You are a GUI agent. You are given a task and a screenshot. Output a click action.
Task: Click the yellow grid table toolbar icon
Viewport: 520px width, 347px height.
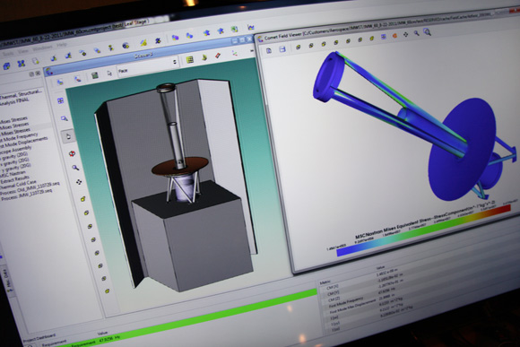pos(190,59)
